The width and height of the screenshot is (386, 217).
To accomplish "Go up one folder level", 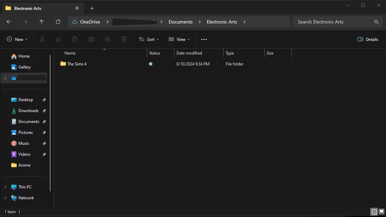I will [x=41, y=22].
